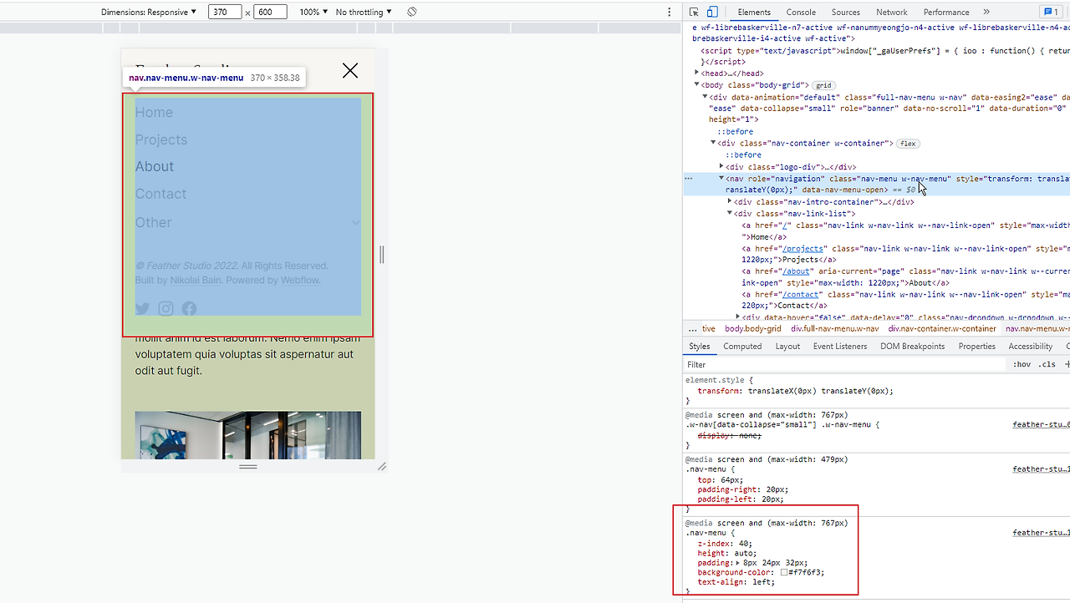Click the text-align: left declaration
Viewport: 1070px width, 603px height.
(736, 582)
